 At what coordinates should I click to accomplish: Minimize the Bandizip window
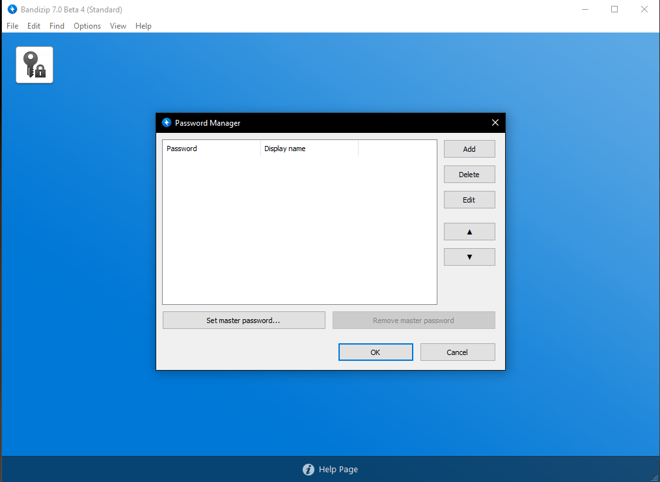(x=585, y=9)
